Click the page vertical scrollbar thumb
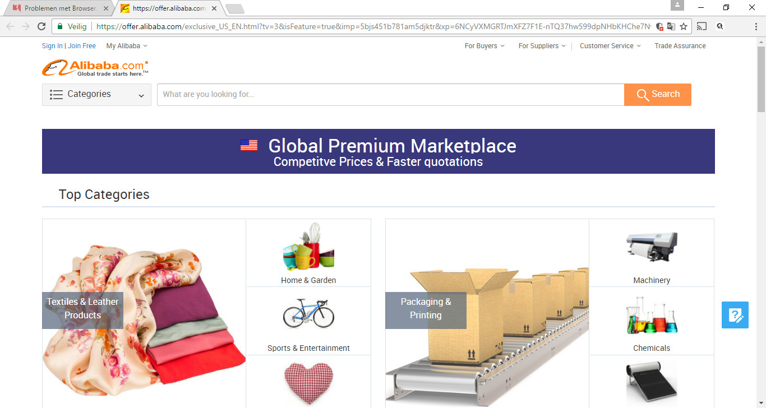 click(x=761, y=79)
